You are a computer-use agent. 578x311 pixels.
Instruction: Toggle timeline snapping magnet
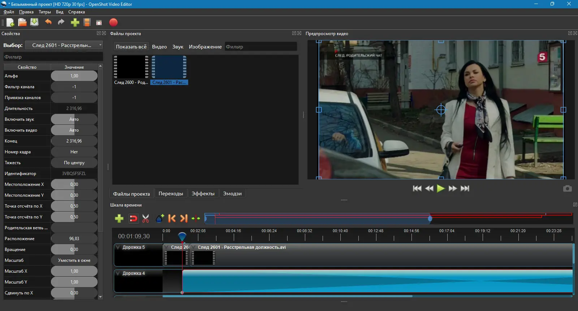tap(133, 218)
